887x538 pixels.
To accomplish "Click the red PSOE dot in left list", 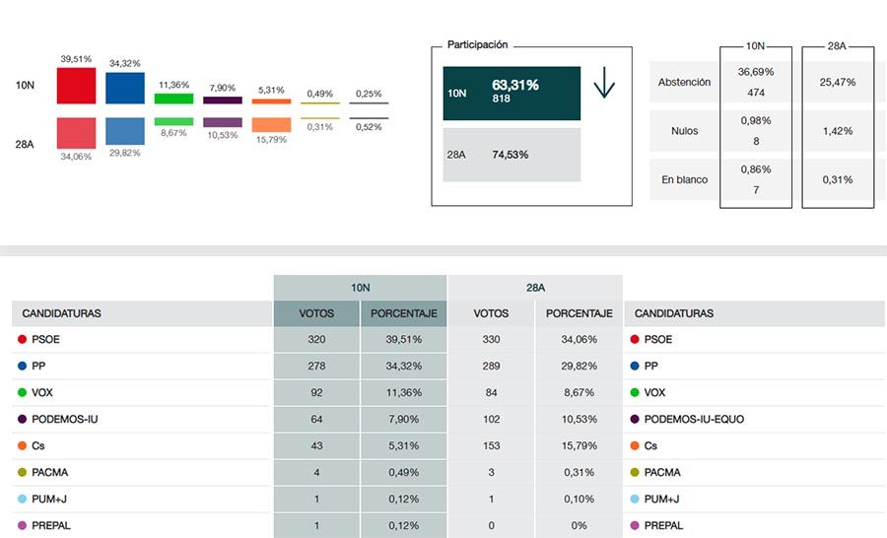I will point(22,339).
